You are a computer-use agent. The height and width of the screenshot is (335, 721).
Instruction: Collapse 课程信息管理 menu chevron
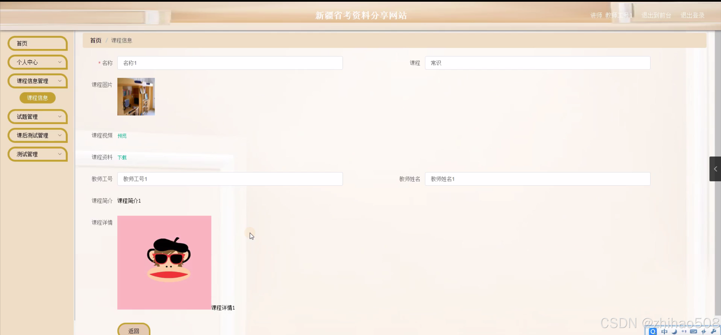[59, 81]
